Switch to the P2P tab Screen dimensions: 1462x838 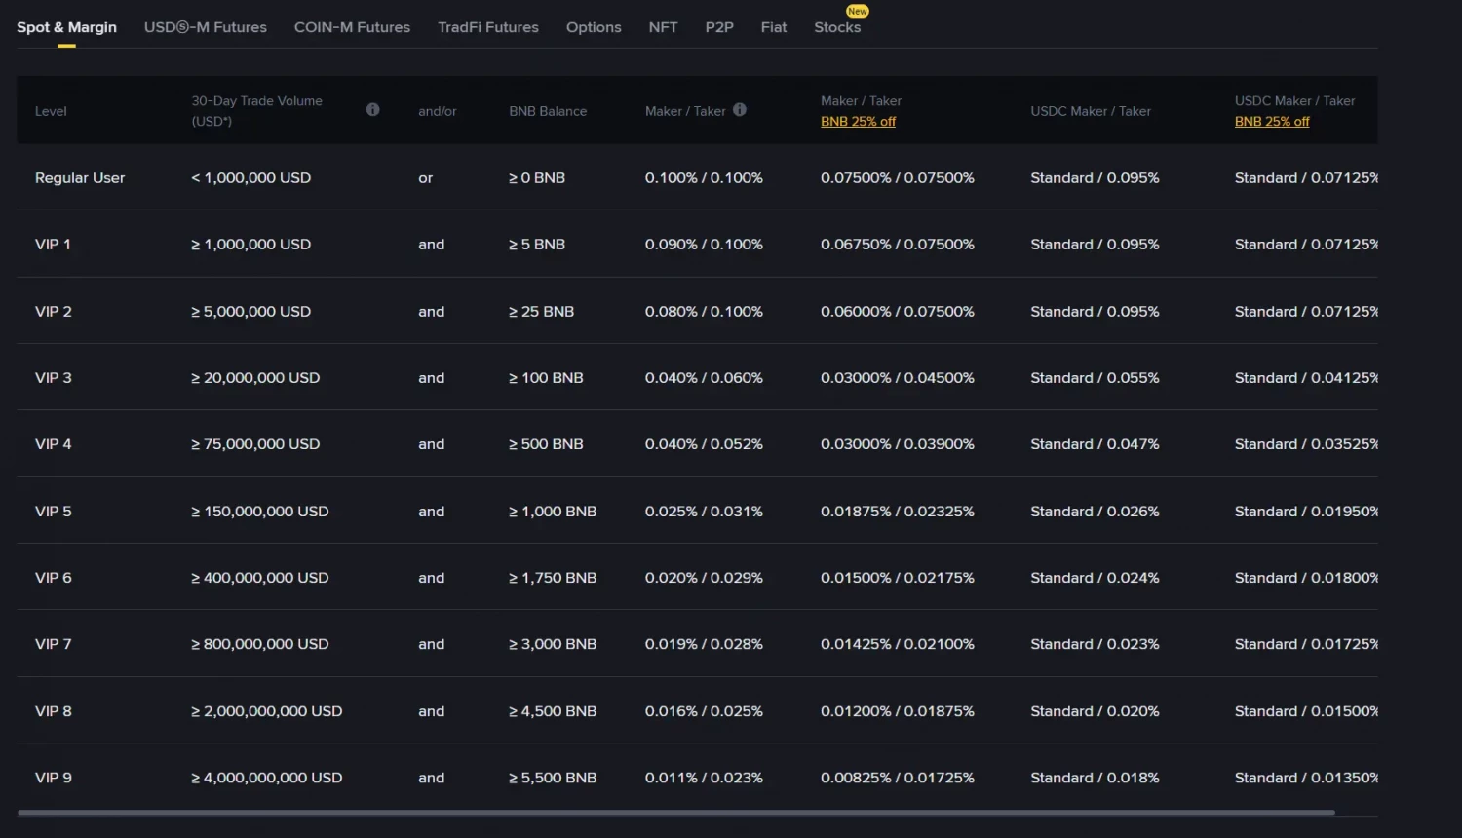point(719,27)
